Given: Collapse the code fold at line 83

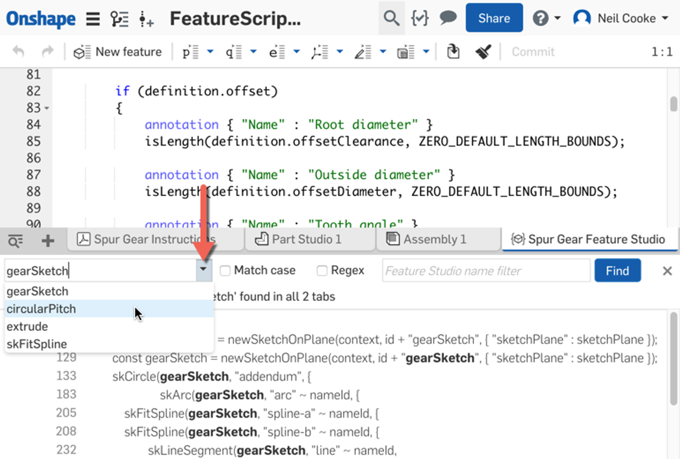Looking at the screenshot, I should (47, 108).
